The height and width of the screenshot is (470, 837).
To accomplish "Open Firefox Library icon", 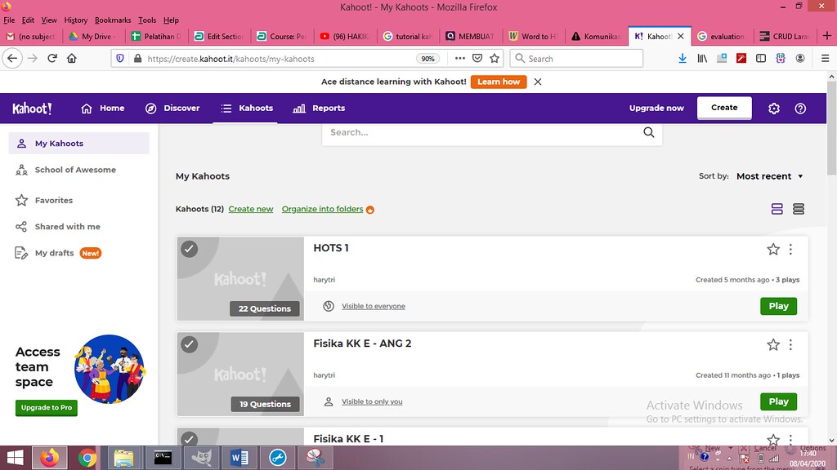I will pyautogui.click(x=702, y=59).
